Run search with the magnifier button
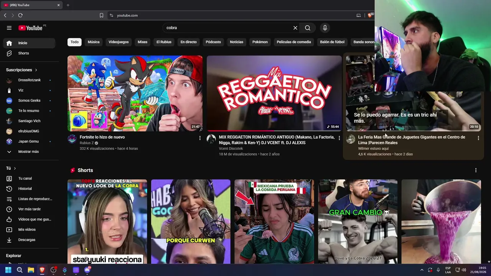491x276 pixels. [308, 28]
